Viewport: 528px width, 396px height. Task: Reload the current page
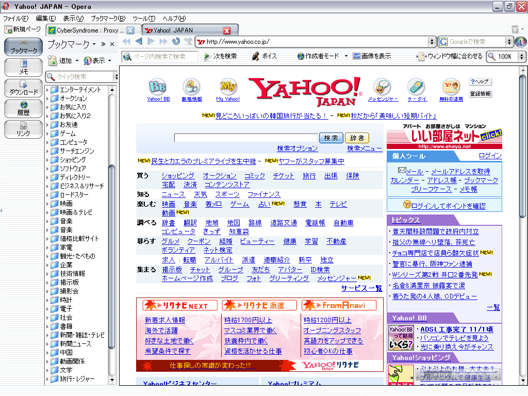[176, 41]
